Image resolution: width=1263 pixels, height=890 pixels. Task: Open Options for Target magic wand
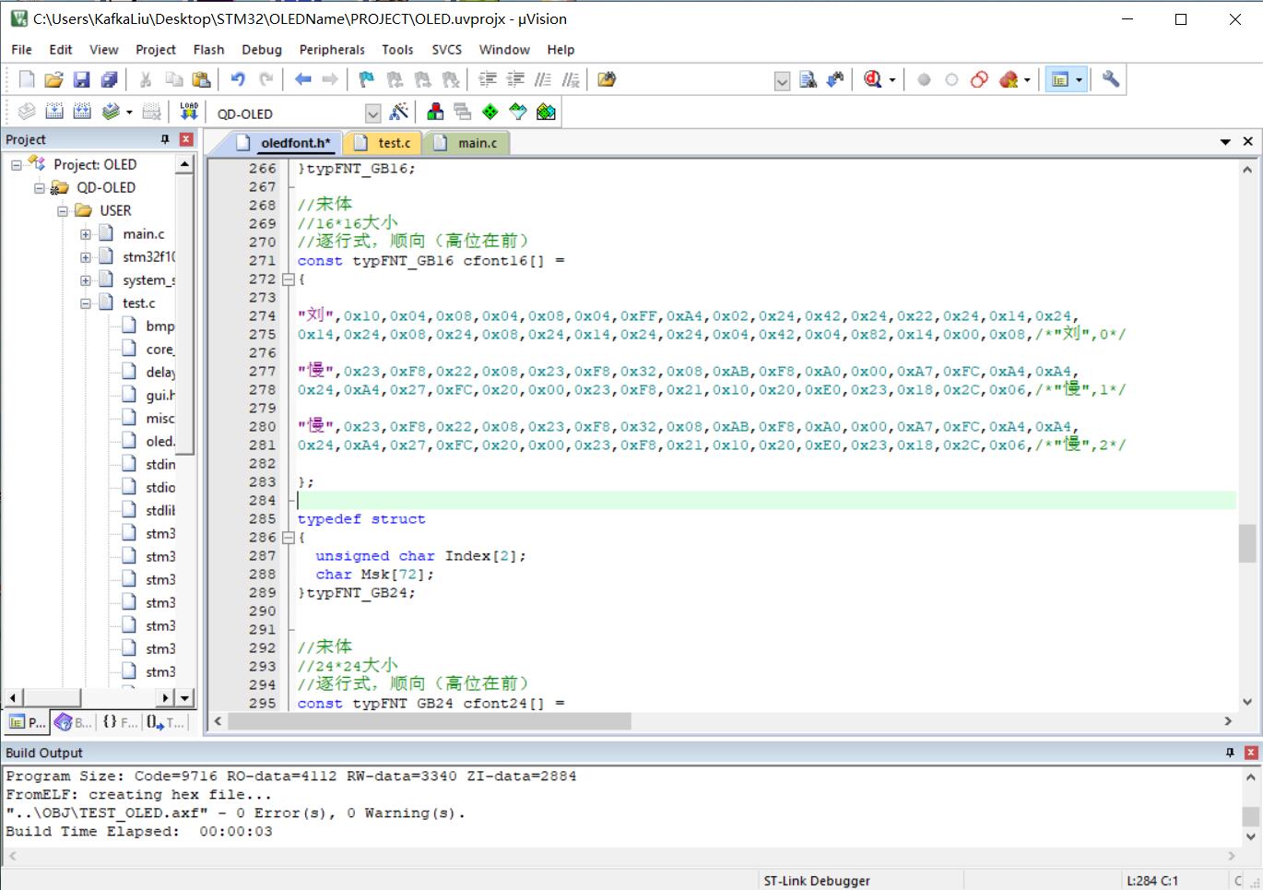tap(399, 113)
